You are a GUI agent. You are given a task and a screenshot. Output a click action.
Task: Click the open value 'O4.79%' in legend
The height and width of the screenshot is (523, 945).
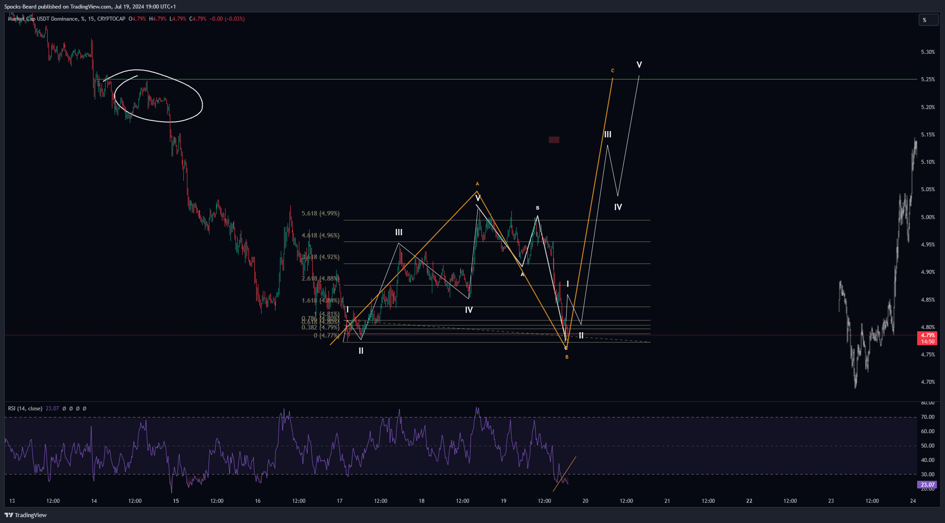click(x=137, y=19)
